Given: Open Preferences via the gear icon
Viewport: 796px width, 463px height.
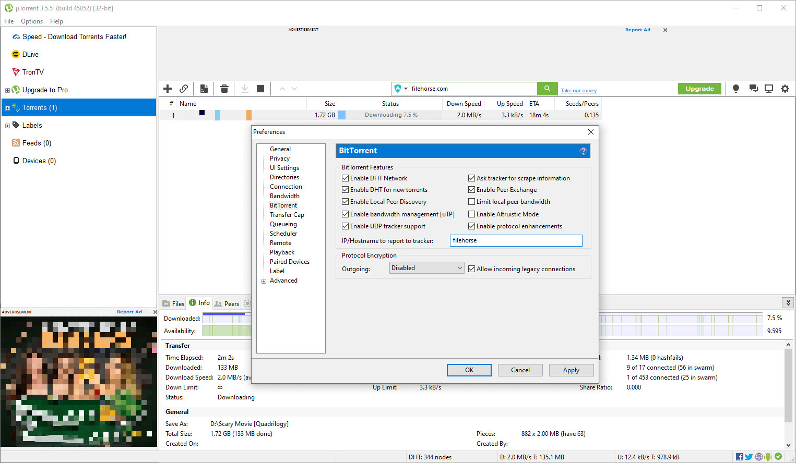Looking at the screenshot, I should tap(785, 89).
